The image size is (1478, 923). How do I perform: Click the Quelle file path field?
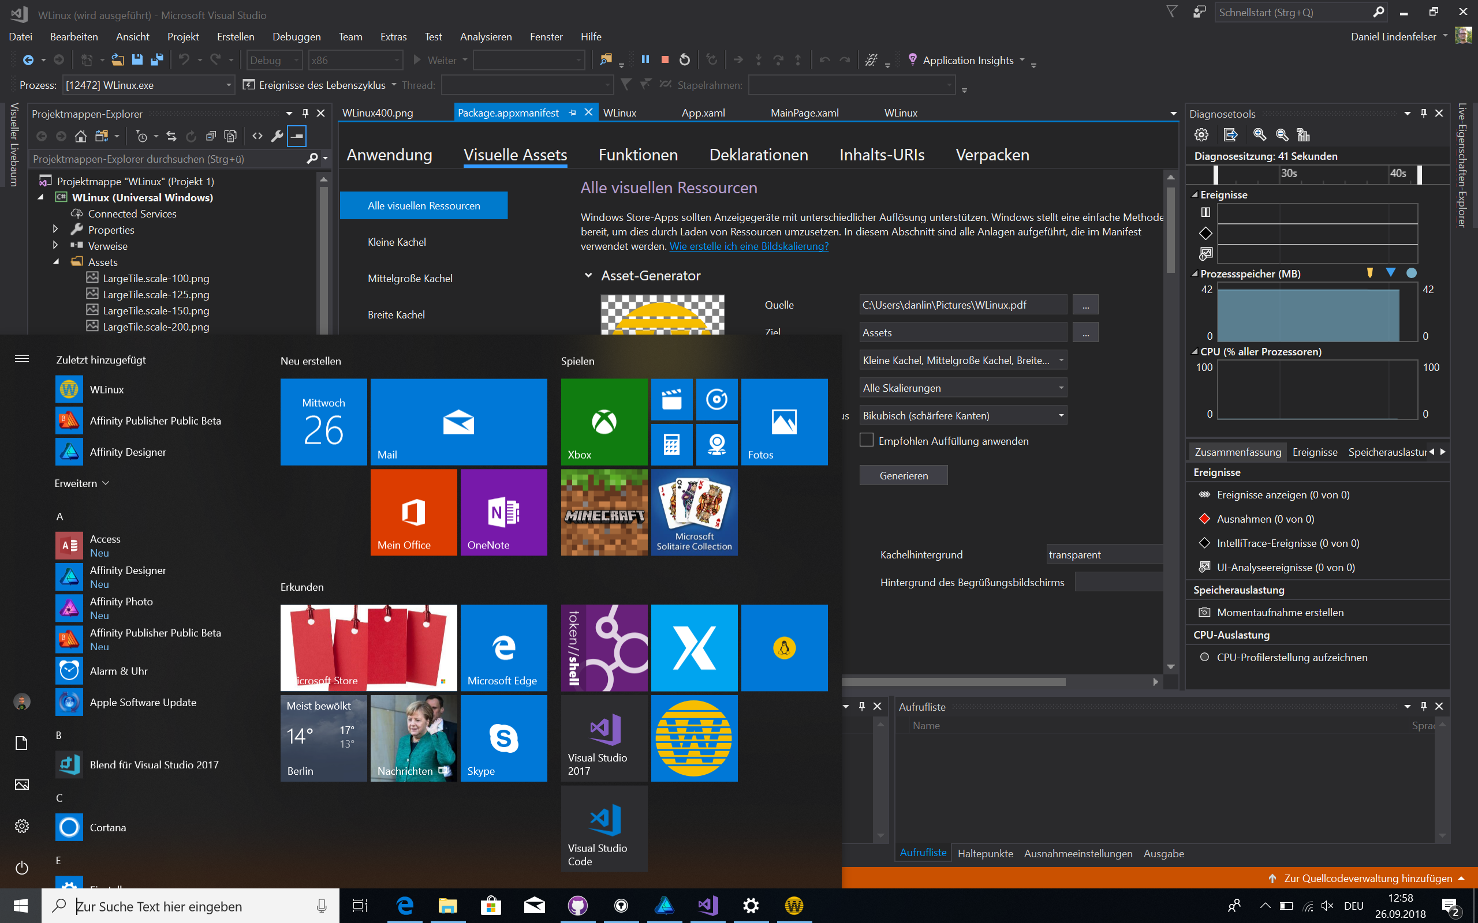(x=963, y=305)
